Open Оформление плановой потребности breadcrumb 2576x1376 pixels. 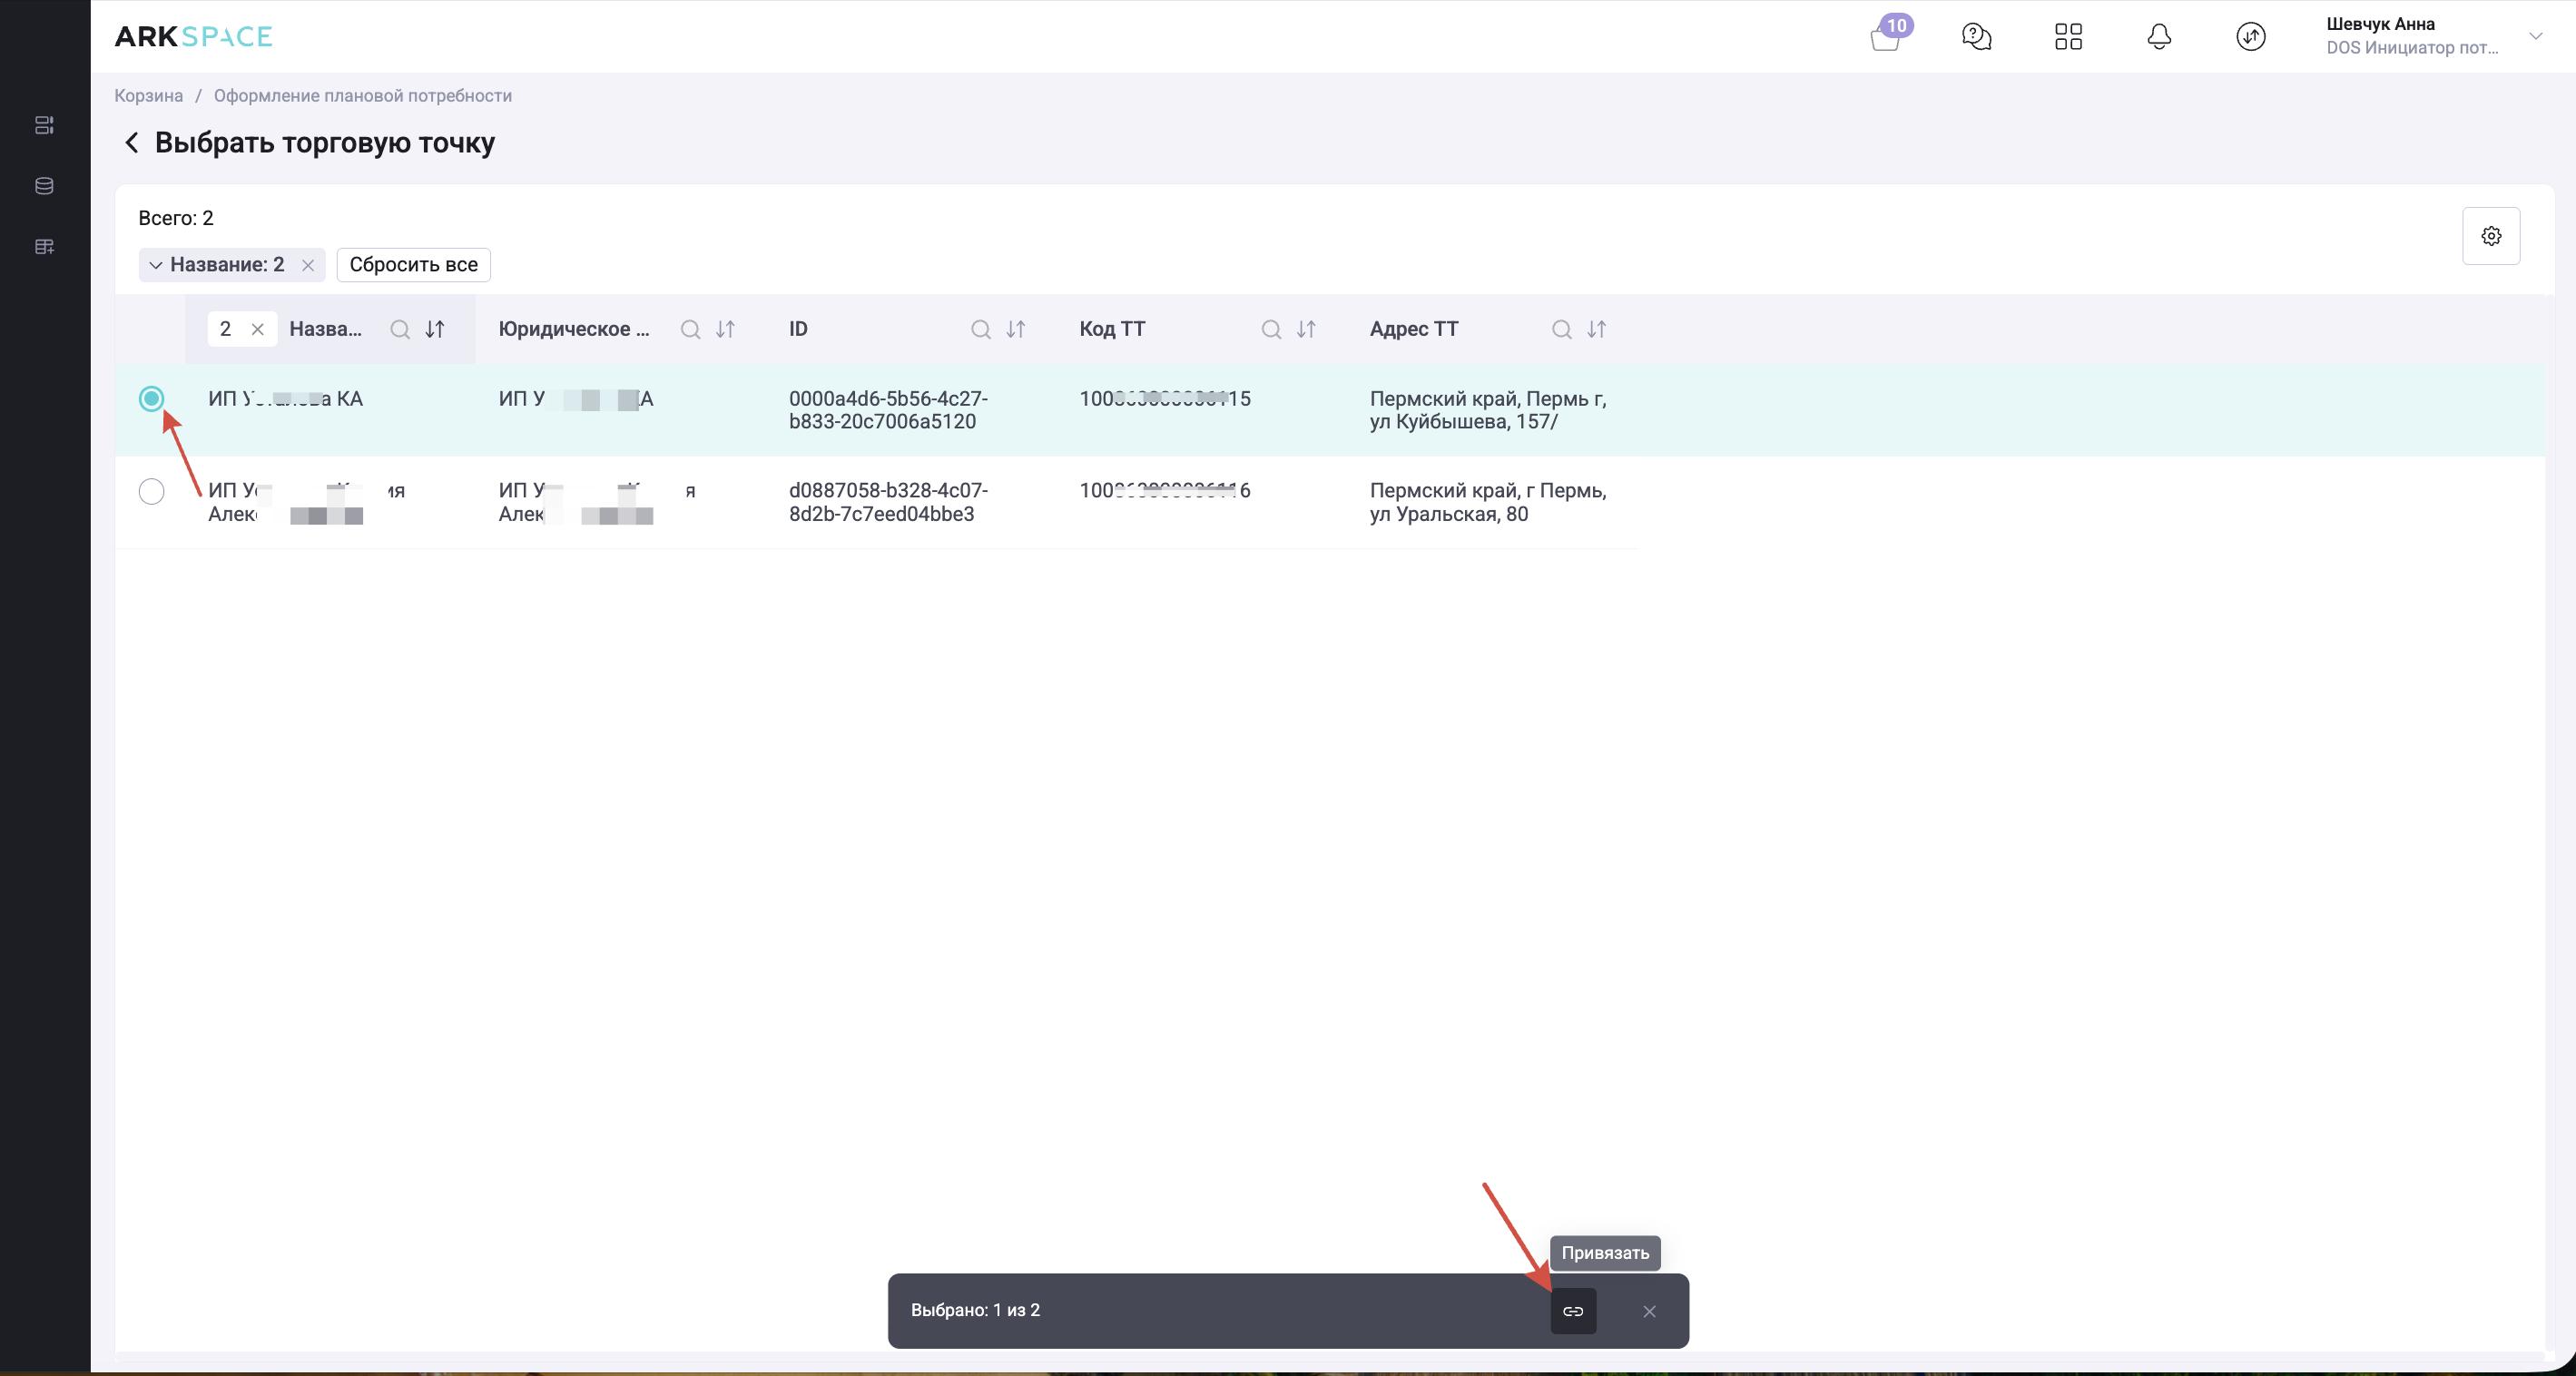pos(363,95)
